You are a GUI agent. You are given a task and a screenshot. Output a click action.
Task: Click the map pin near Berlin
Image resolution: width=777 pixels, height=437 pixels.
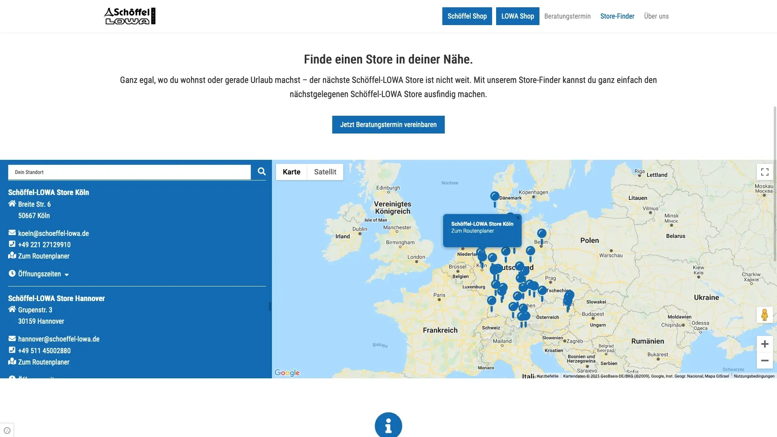click(x=541, y=236)
